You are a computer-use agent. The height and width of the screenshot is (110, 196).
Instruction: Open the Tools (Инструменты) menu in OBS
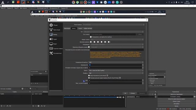(54, 8)
